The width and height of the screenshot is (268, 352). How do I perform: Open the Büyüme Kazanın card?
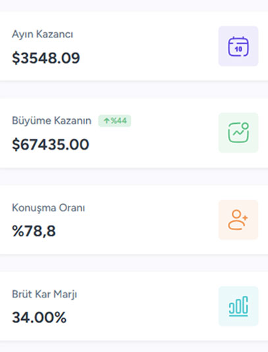pos(134,133)
